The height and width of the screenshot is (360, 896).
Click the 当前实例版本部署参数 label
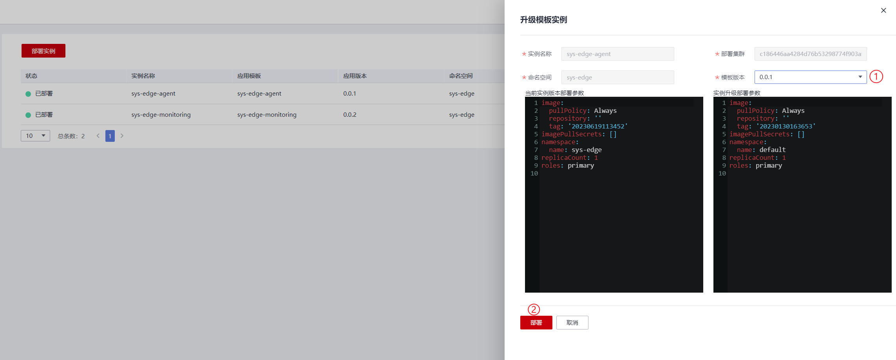554,93
